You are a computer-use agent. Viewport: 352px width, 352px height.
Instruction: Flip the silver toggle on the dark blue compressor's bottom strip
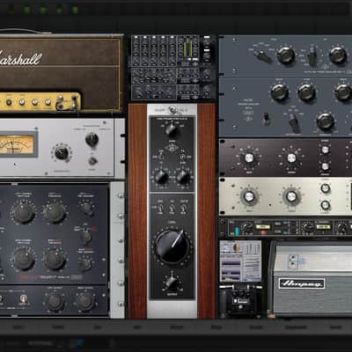coord(24,299)
